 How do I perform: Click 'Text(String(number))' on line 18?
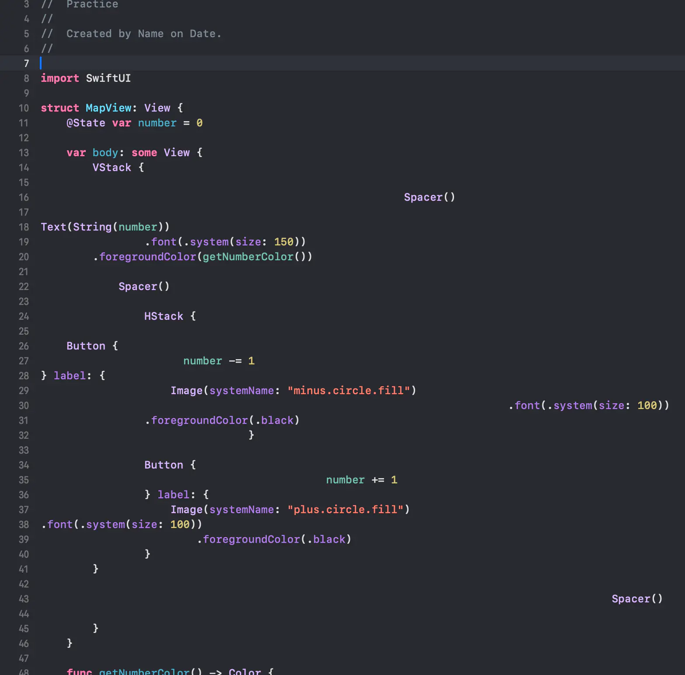105,227
